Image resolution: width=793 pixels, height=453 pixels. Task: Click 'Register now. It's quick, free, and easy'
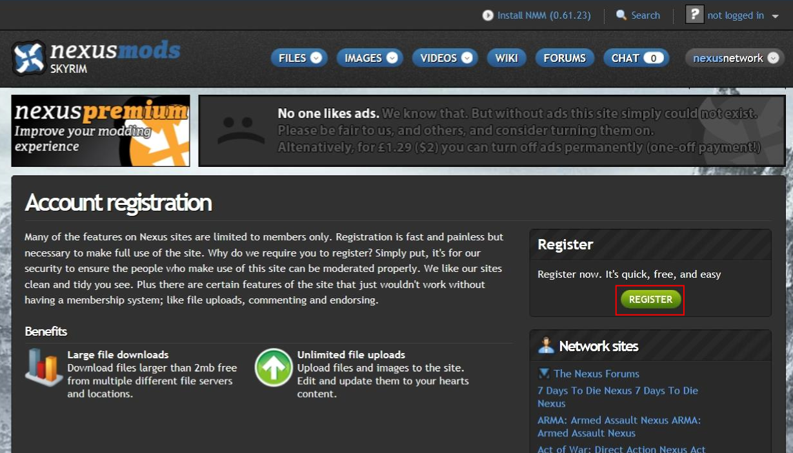pos(629,274)
